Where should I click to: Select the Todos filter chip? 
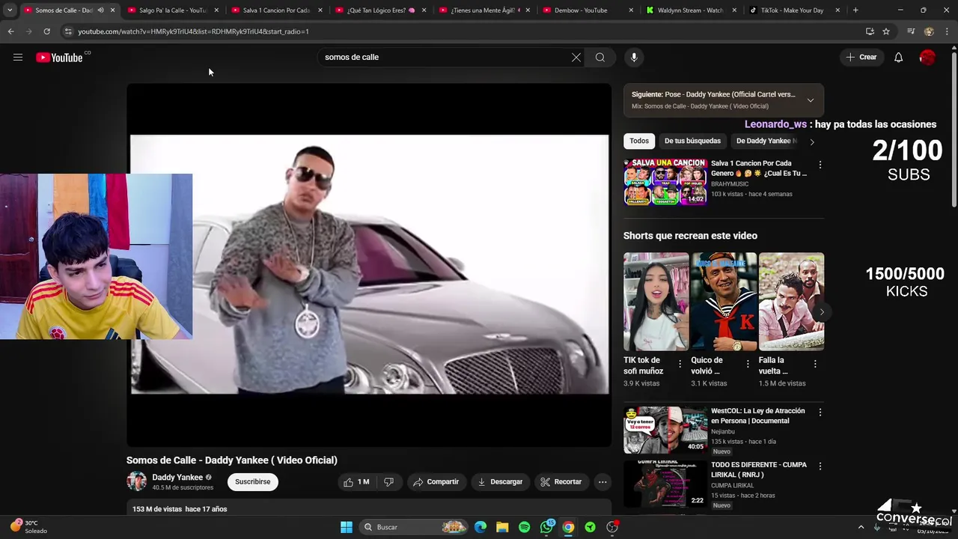tap(639, 141)
